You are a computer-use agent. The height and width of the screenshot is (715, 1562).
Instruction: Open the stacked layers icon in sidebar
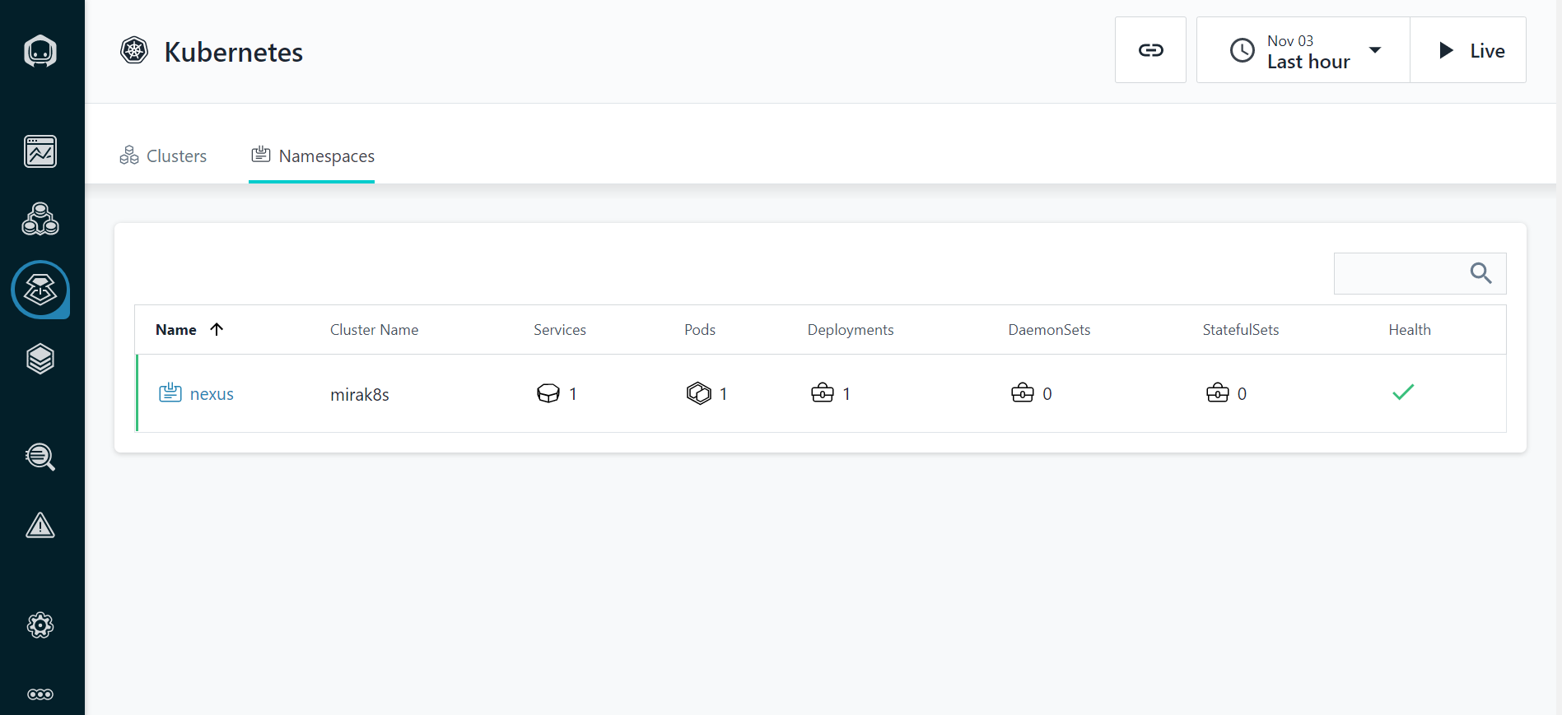(40, 359)
